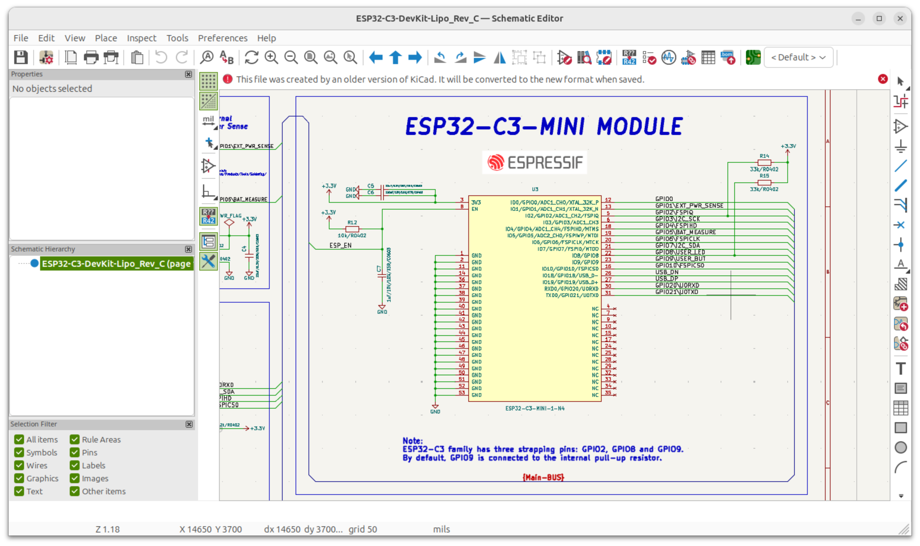920x546 pixels.
Task: Select the Add Wire tool
Action: pos(901,166)
